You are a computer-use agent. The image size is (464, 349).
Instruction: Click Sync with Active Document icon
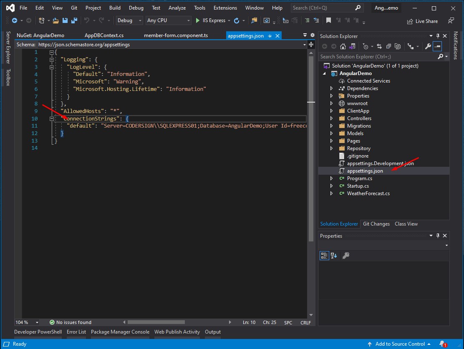(x=379, y=46)
